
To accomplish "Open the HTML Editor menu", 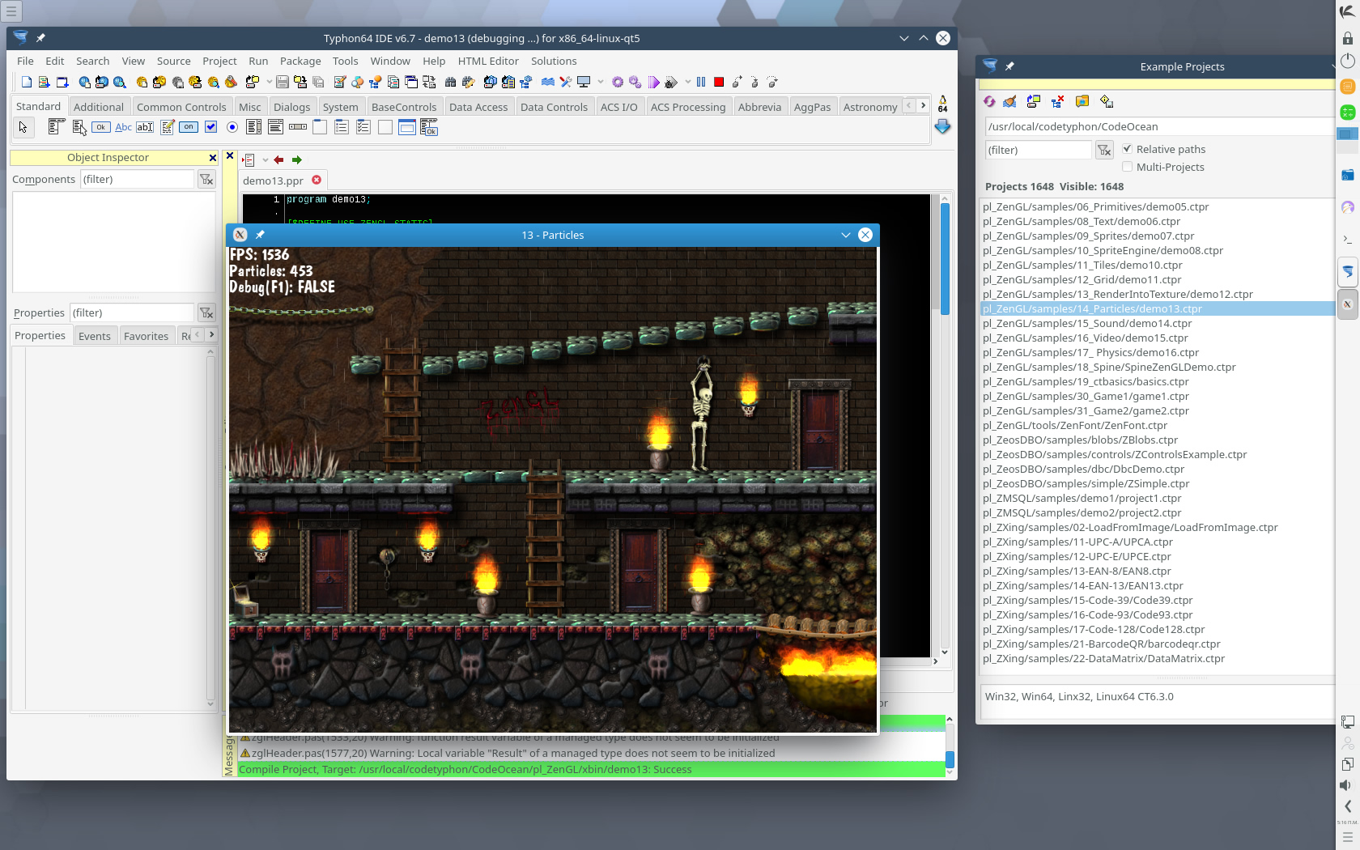I will (x=488, y=61).
